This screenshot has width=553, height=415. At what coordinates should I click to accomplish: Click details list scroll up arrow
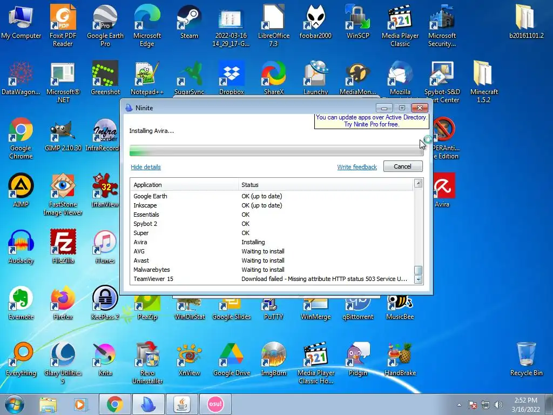419,183
